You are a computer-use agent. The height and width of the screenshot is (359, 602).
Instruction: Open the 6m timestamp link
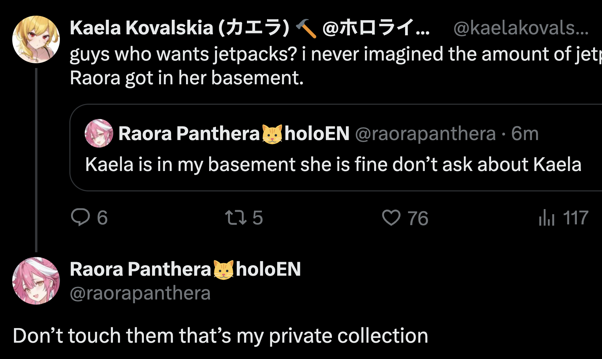(525, 133)
